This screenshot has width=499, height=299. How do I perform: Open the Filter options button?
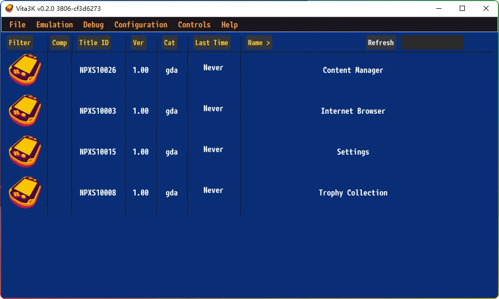[20, 42]
